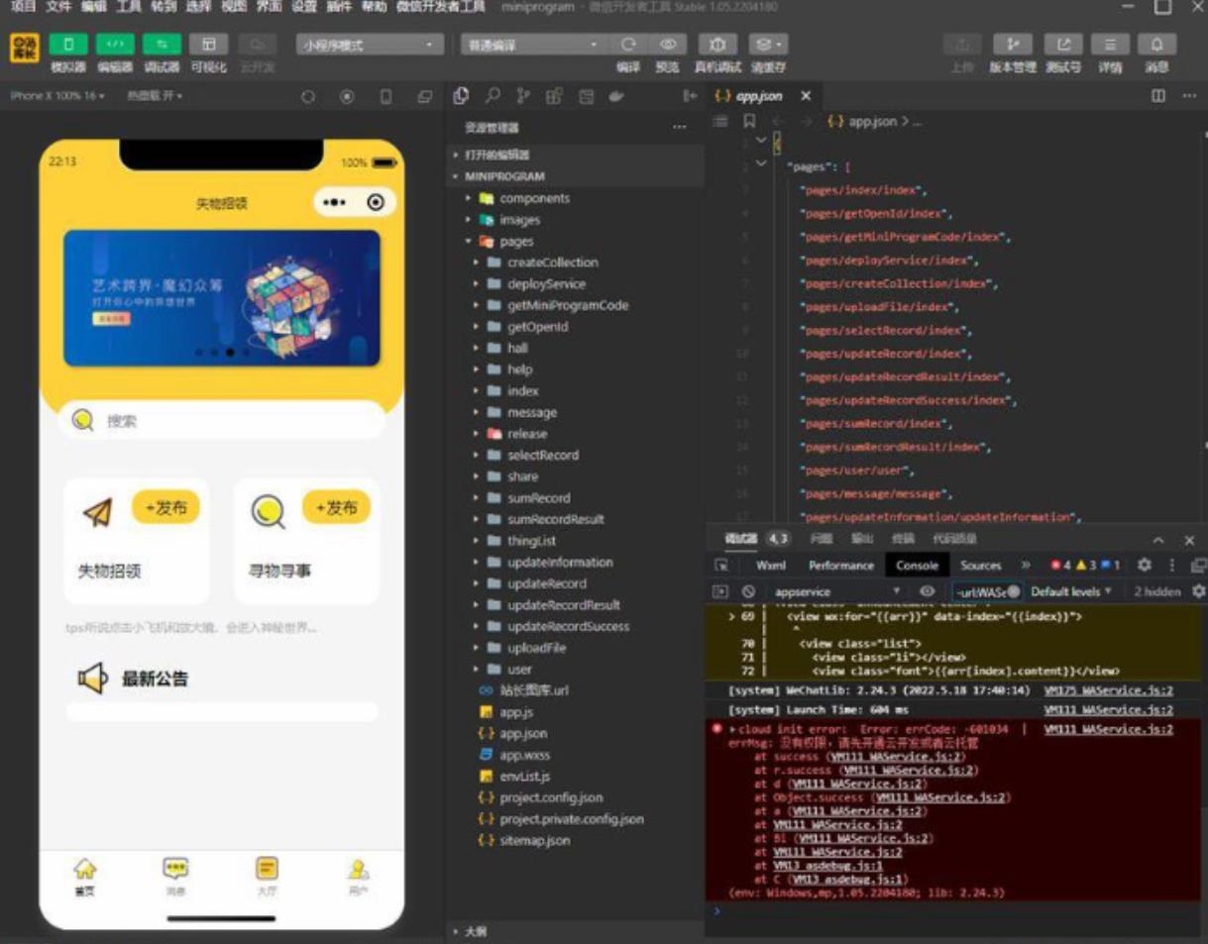Click the split editor icon

click(1158, 96)
